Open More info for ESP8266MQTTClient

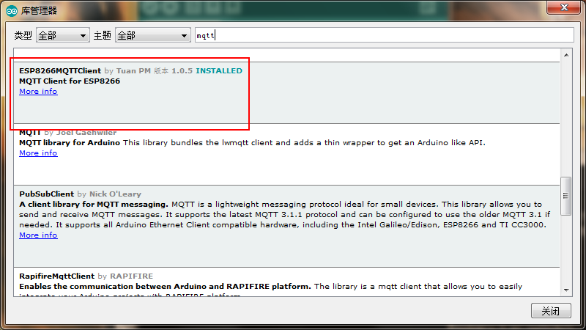(x=38, y=91)
